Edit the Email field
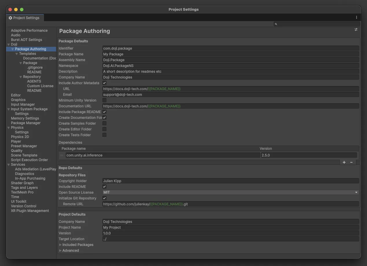The width and height of the screenshot is (367, 266). click(x=231, y=94)
